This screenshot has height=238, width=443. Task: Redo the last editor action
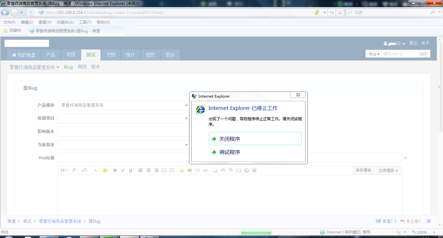(x=231, y=170)
